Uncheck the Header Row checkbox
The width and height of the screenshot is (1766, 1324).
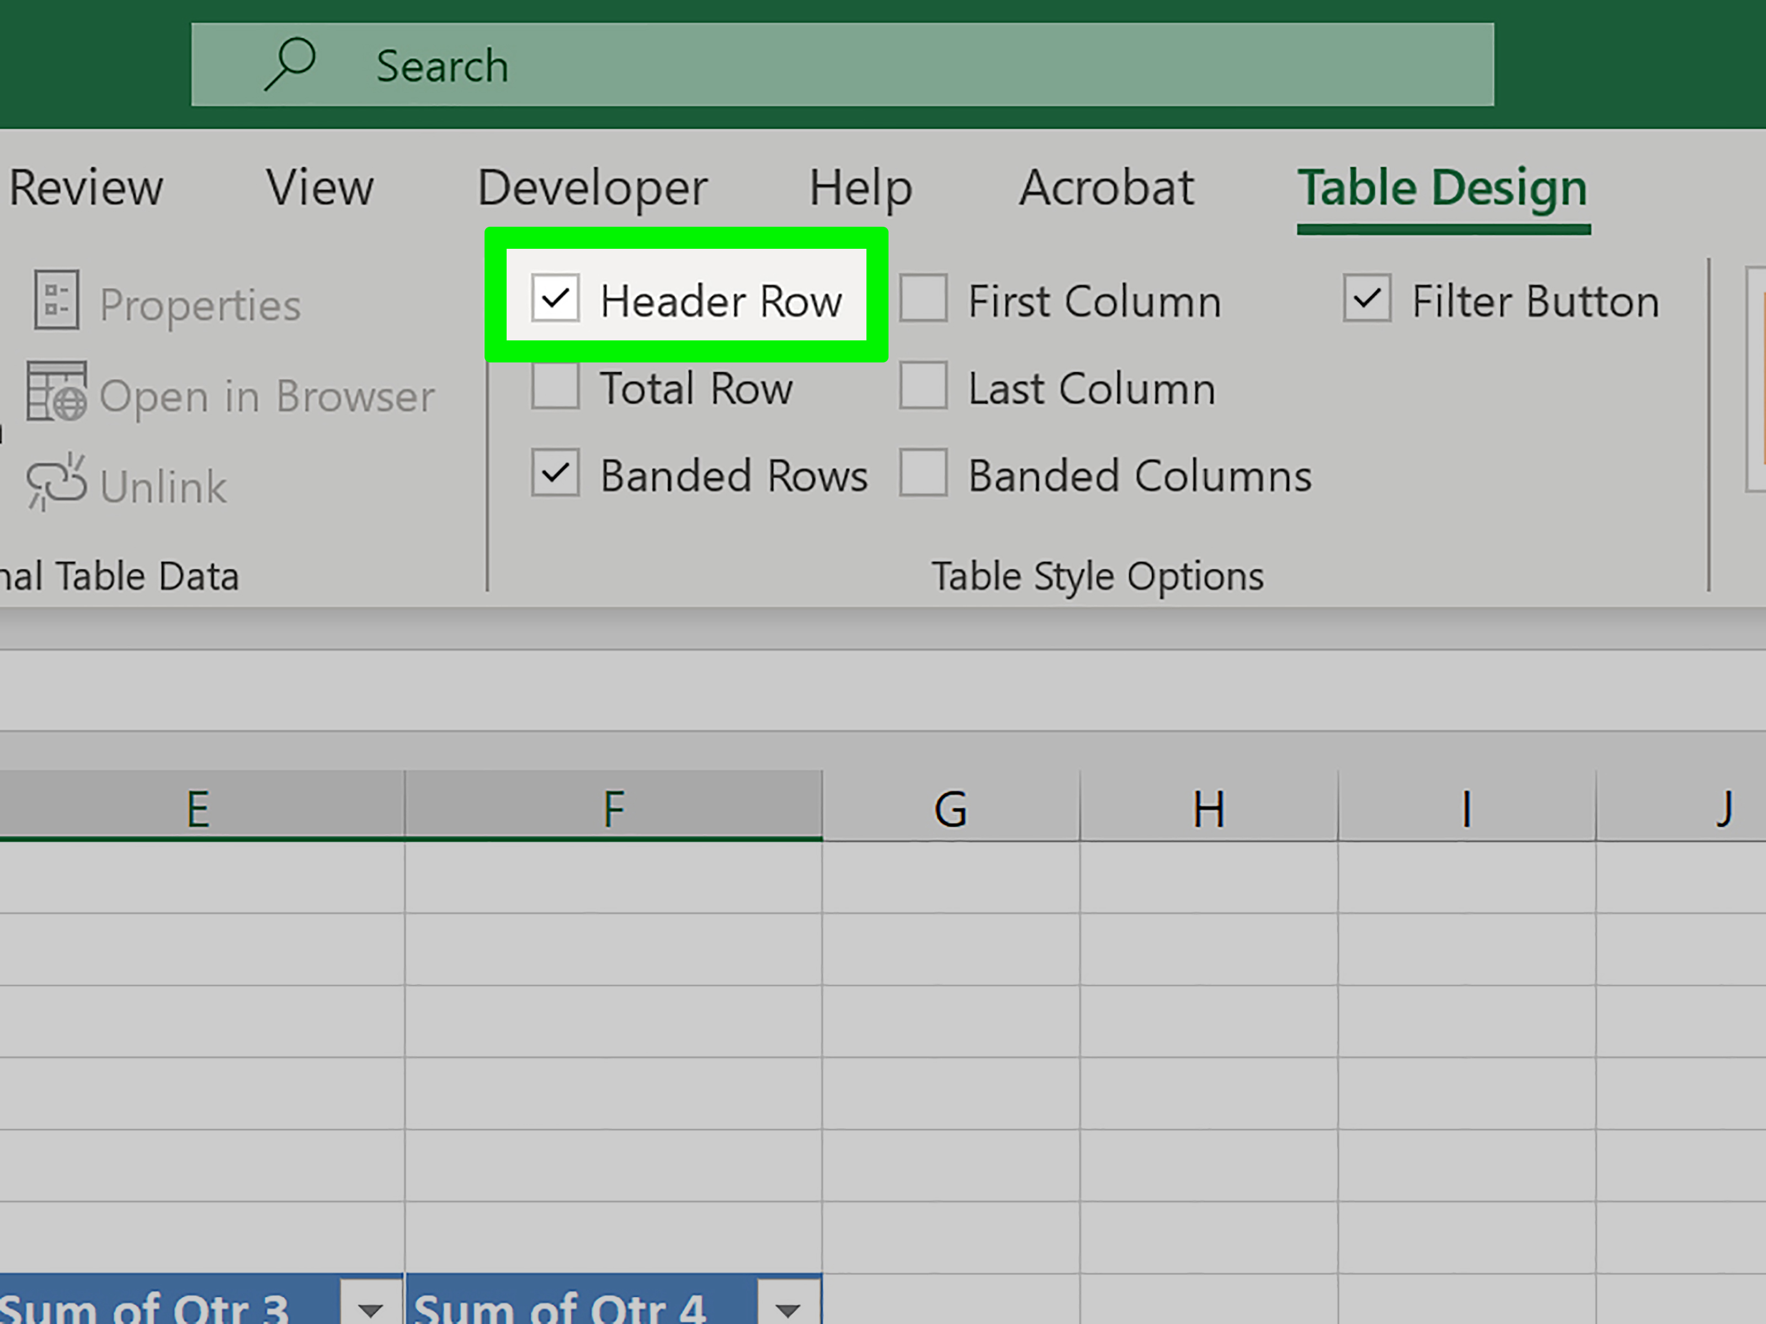pyautogui.click(x=555, y=298)
